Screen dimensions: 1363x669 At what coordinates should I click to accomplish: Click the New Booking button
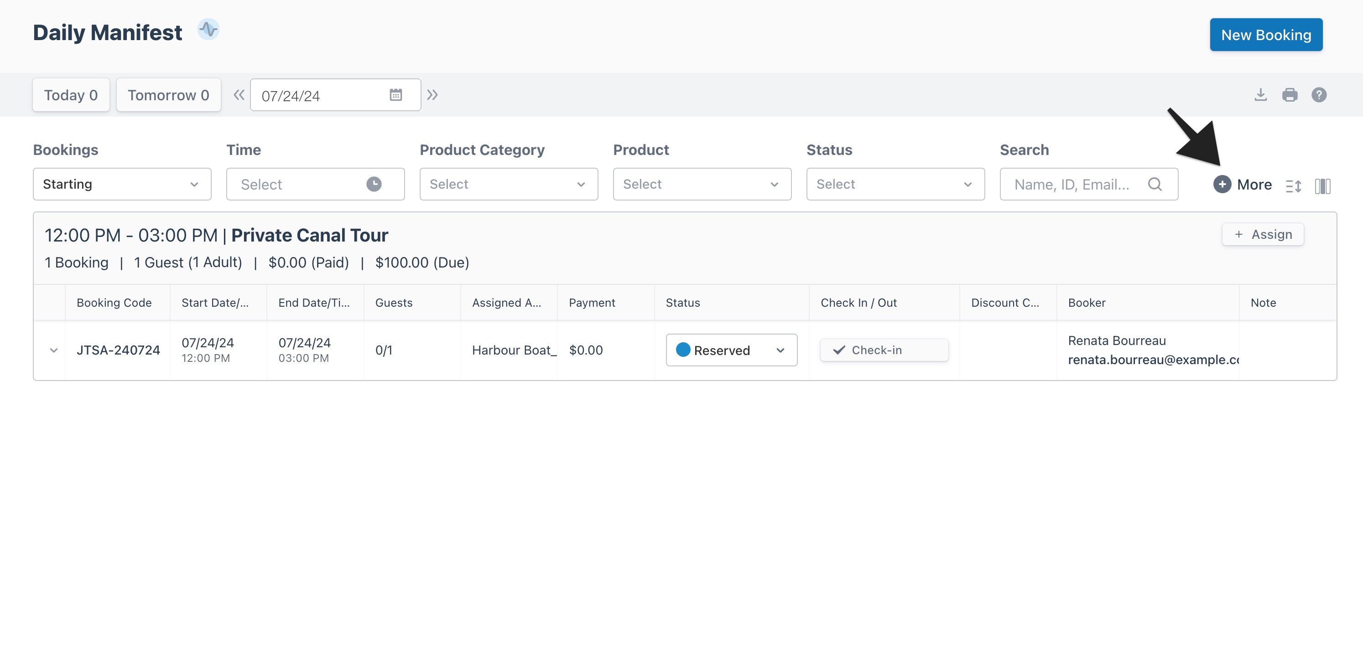click(1266, 35)
